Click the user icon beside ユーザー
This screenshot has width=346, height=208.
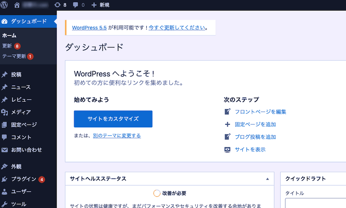[4, 191]
